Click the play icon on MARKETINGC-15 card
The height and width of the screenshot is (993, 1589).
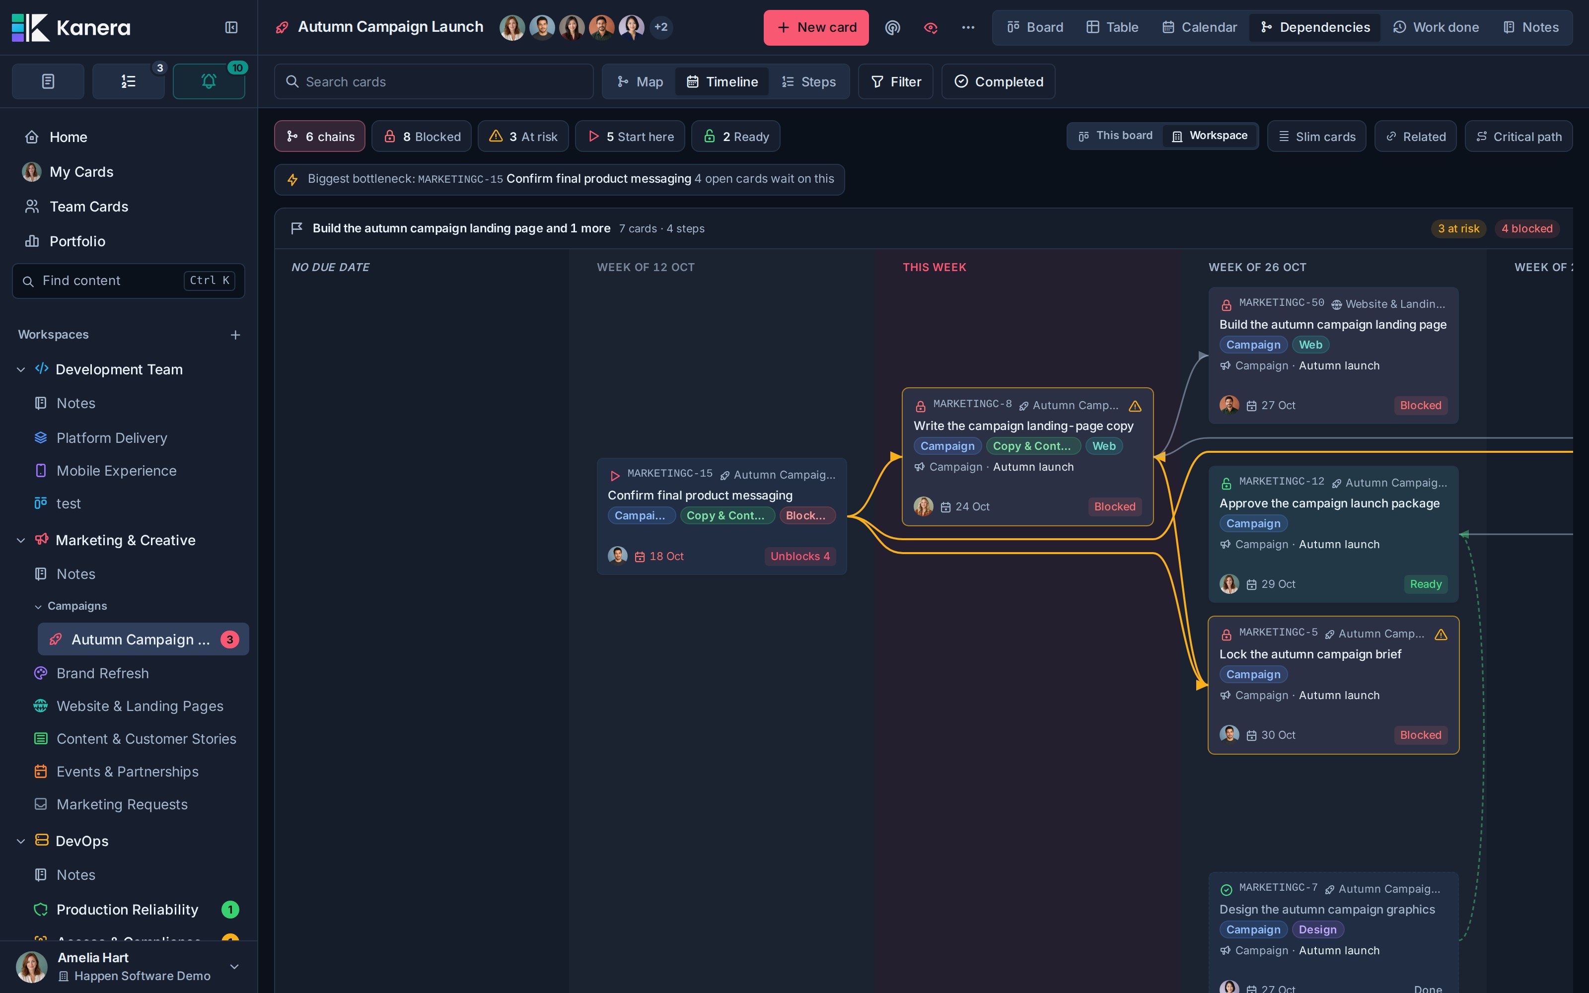615,476
